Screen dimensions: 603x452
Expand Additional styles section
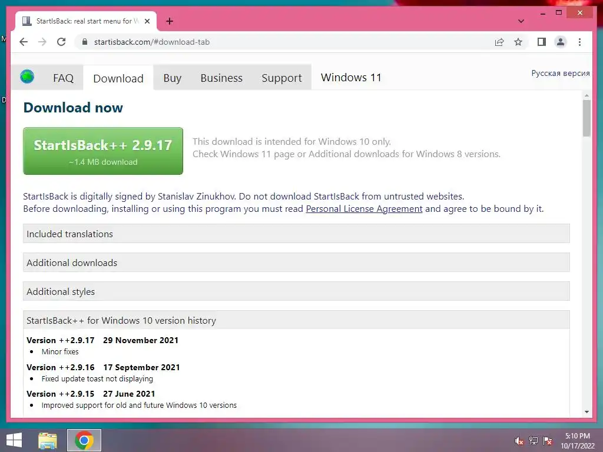(296, 291)
